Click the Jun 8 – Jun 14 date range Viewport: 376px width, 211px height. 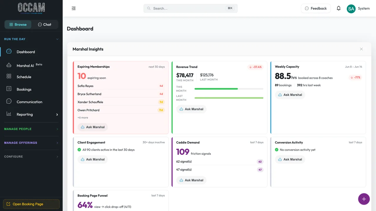[x=354, y=67]
